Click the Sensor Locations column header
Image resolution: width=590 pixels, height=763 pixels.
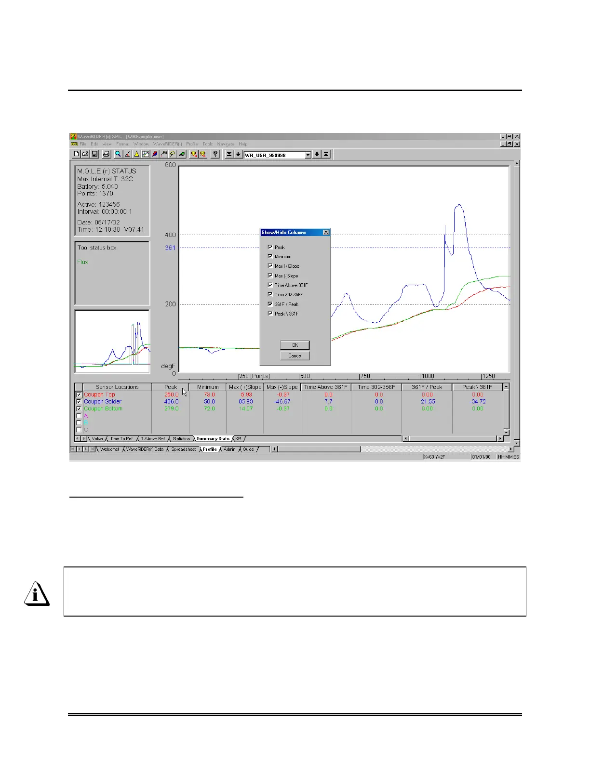(117, 387)
